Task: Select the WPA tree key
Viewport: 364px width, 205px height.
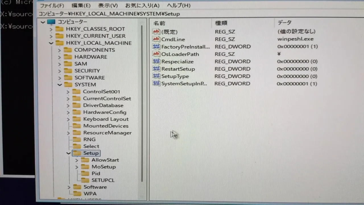Action: tap(90, 194)
